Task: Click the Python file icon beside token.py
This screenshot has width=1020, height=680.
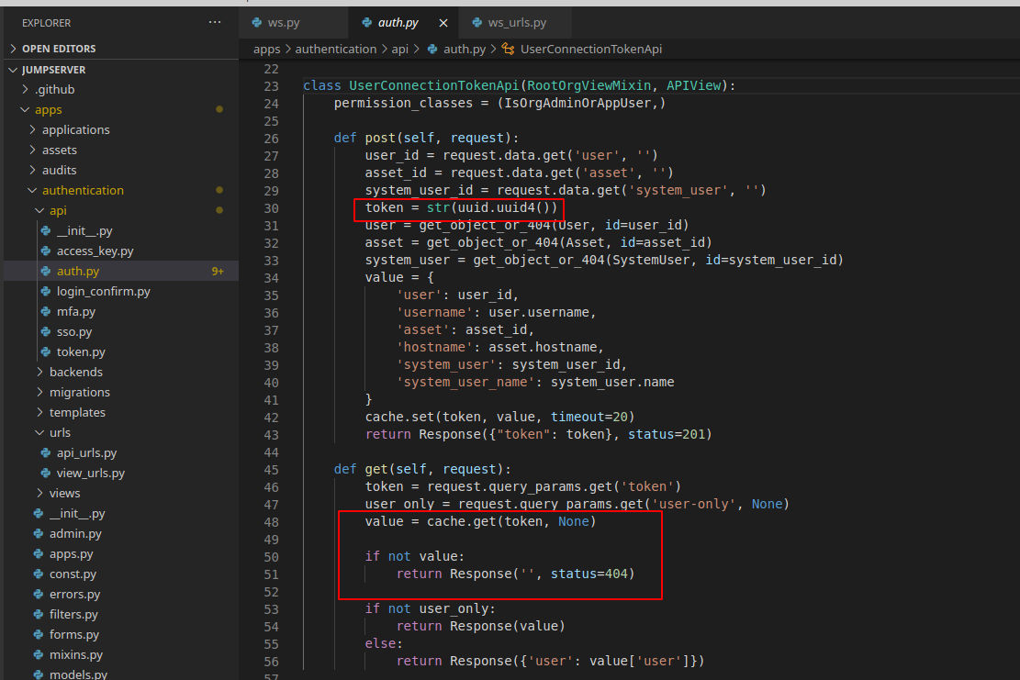Action: point(46,351)
